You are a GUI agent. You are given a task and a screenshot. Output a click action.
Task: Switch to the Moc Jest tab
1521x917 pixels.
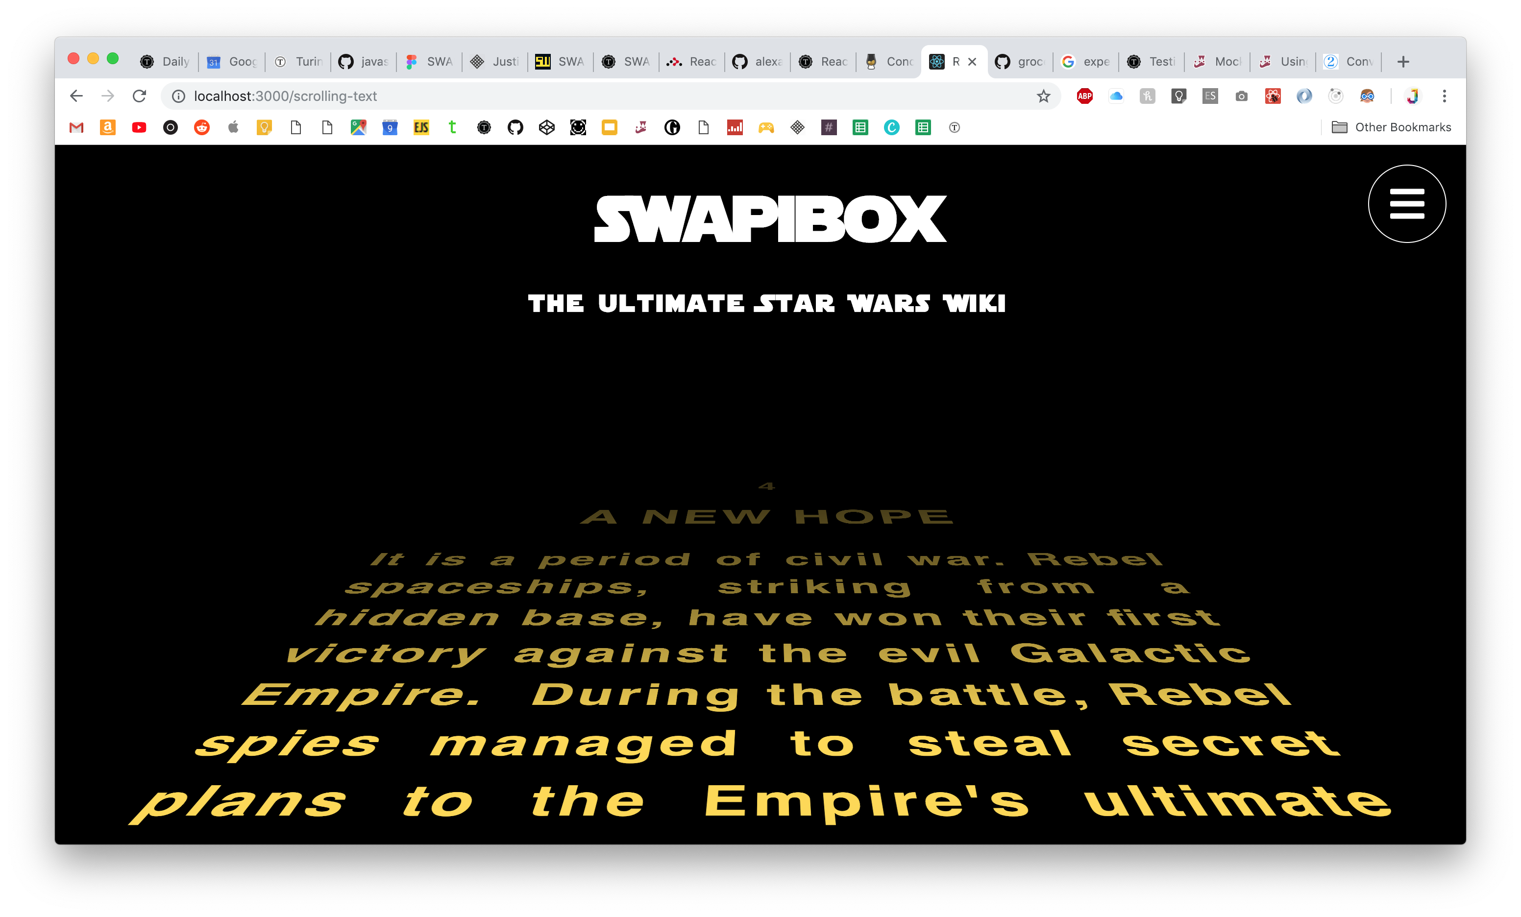1217,62
